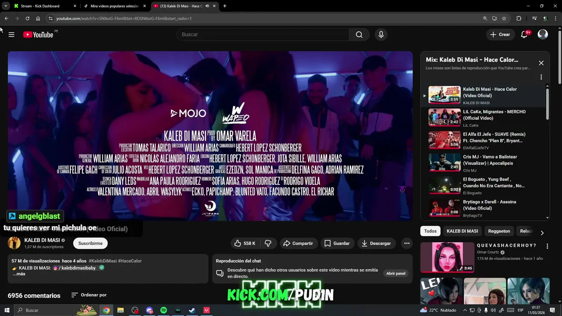Click the Windows taskbar search box

(x=56, y=310)
